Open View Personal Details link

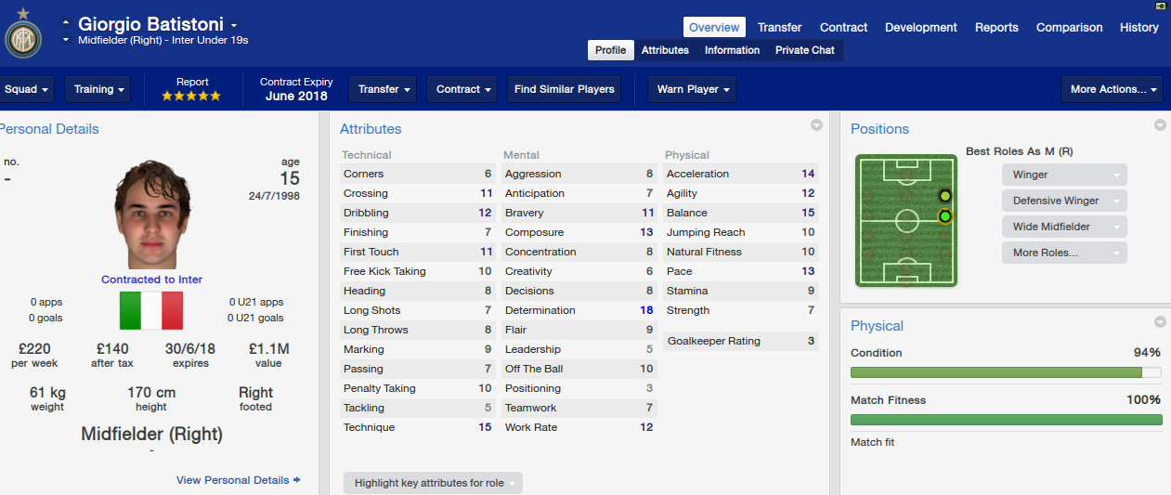click(239, 480)
